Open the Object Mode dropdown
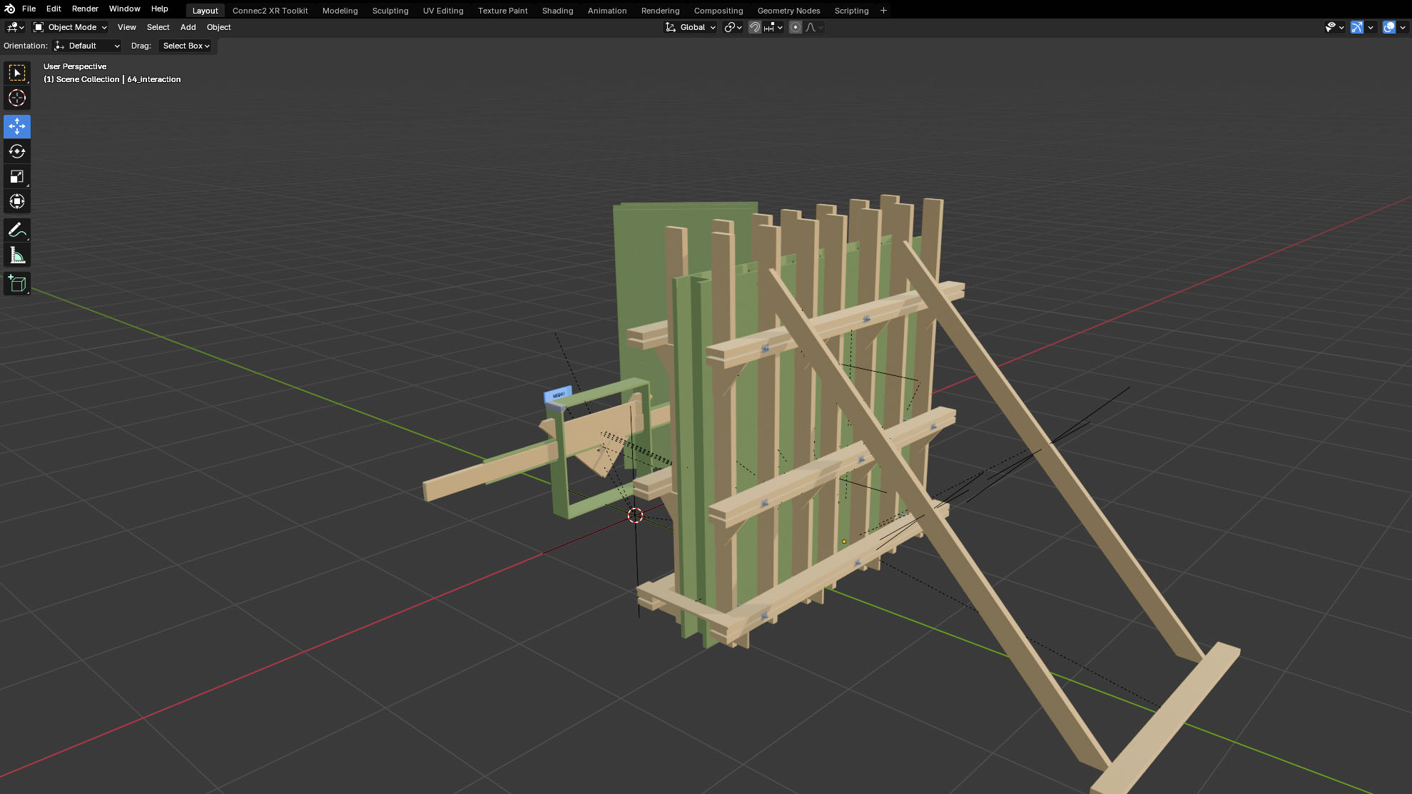Image resolution: width=1412 pixels, height=794 pixels. click(71, 27)
